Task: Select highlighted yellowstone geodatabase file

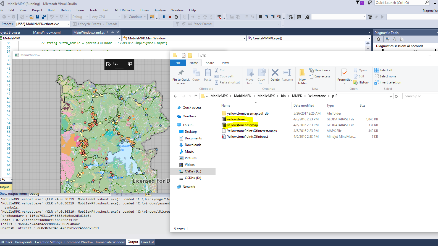Action: point(236,119)
